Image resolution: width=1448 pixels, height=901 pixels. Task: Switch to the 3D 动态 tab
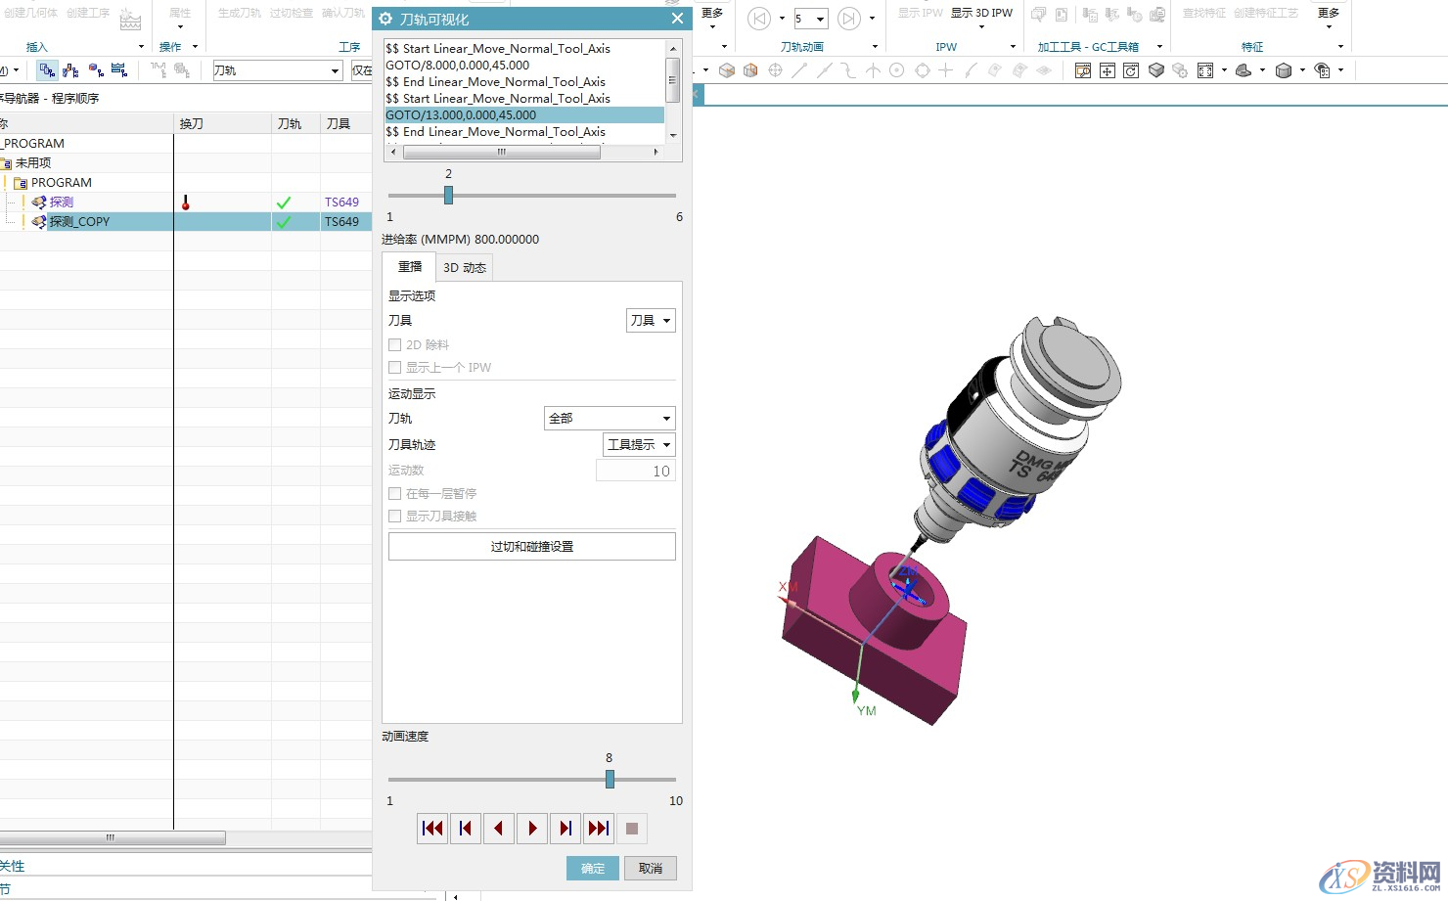pyautogui.click(x=465, y=268)
